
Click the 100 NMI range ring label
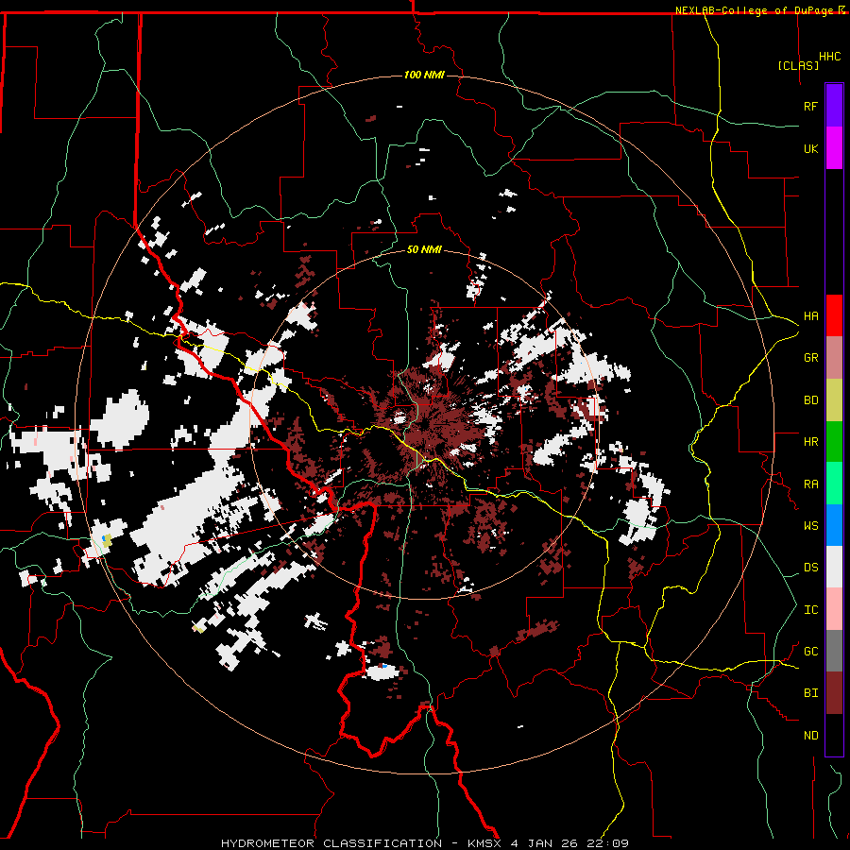pyautogui.click(x=424, y=75)
